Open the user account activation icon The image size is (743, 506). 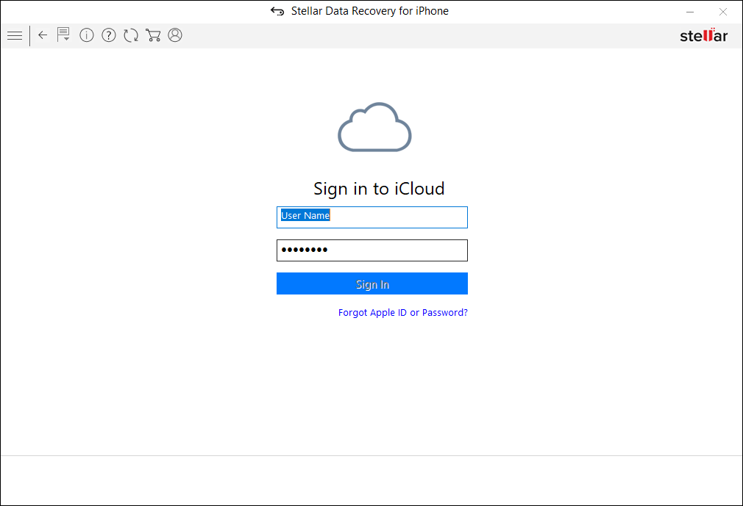(175, 35)
